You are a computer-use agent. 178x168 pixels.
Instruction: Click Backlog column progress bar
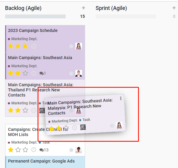coord(35,16)
